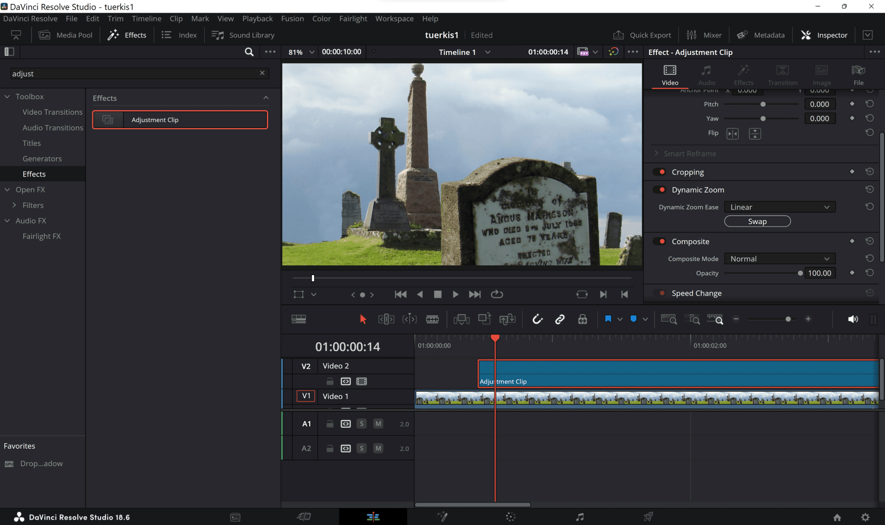Viewport: 885px width, 525px height.
Task: Open Project Settings gear icon
Action: pyautogui.click(x=866, y=517)
